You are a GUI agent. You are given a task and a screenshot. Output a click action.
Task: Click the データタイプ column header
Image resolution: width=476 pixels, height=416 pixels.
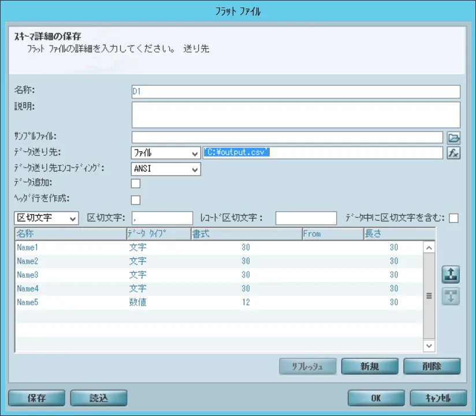point(158,234)
